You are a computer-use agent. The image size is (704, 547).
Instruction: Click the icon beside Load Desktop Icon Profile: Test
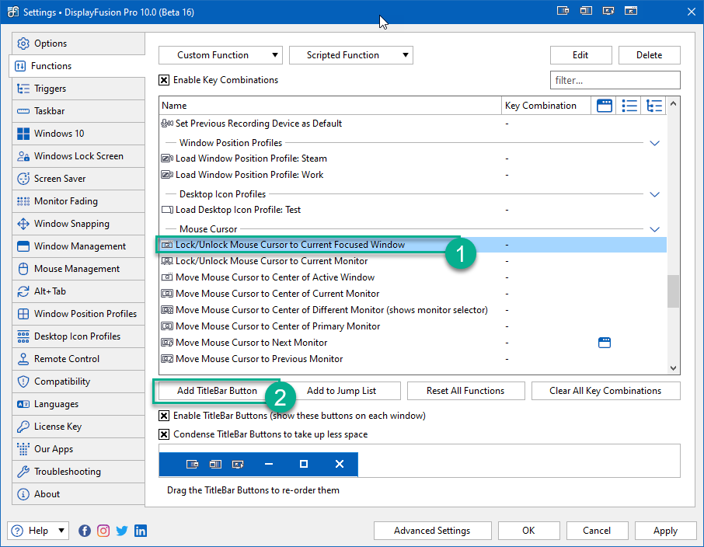pyautogui.click(x=167, y=210)
